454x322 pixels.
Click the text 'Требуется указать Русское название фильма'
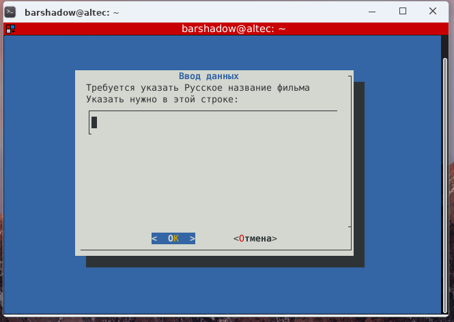198,87
